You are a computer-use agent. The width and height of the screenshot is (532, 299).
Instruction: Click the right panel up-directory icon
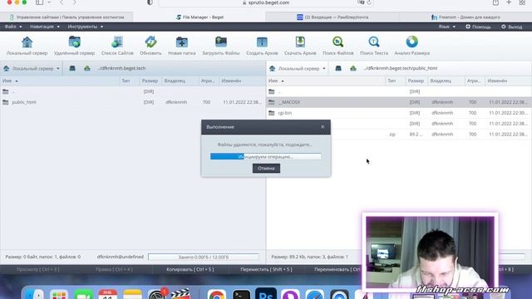[353, 68]
